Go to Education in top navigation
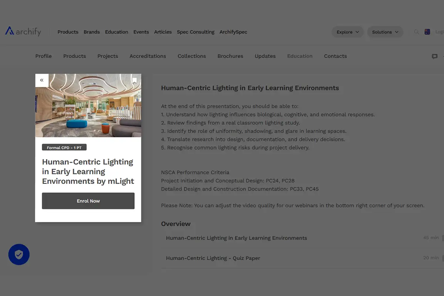Screen dimensions: 444x296 [x=117, y=32]
